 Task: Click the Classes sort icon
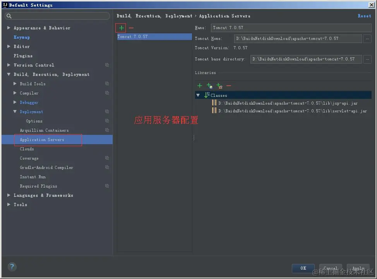pyautogui.click(x=207, y=95)
